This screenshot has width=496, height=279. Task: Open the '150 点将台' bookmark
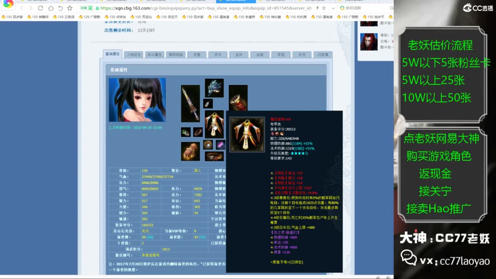pyautogui.click(x=115, y=17)
